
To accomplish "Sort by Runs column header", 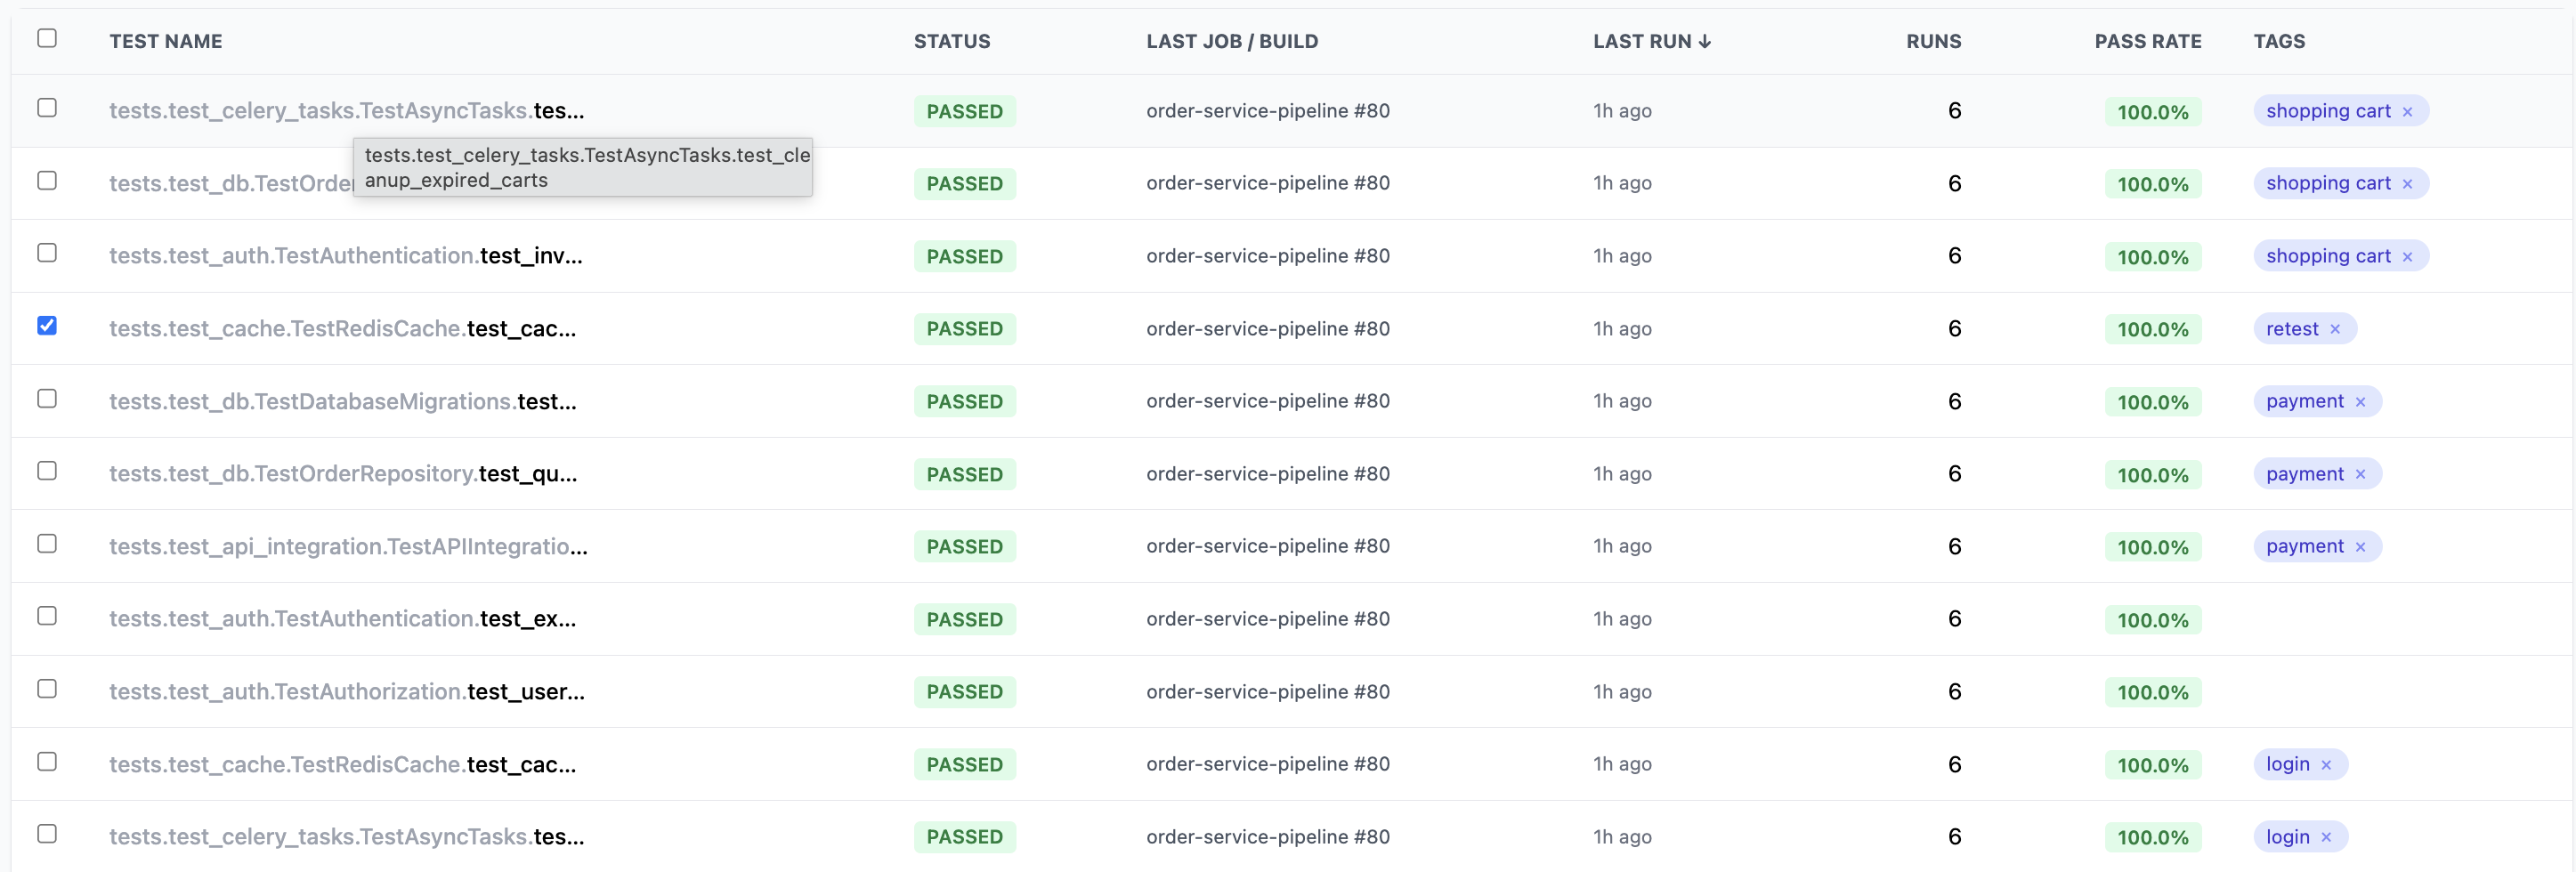I will pos(1933,41).
